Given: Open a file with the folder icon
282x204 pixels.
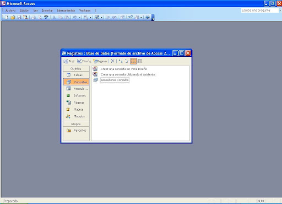Looking at the screenshot, I should tap(13, 18).
